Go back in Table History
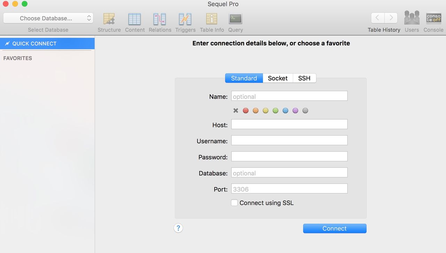This screenshot has height=253, width=446. click(378, 18)
